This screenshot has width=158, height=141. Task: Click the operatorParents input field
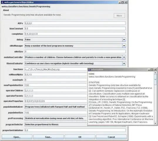pyautogui.click(x=56, y=96)
